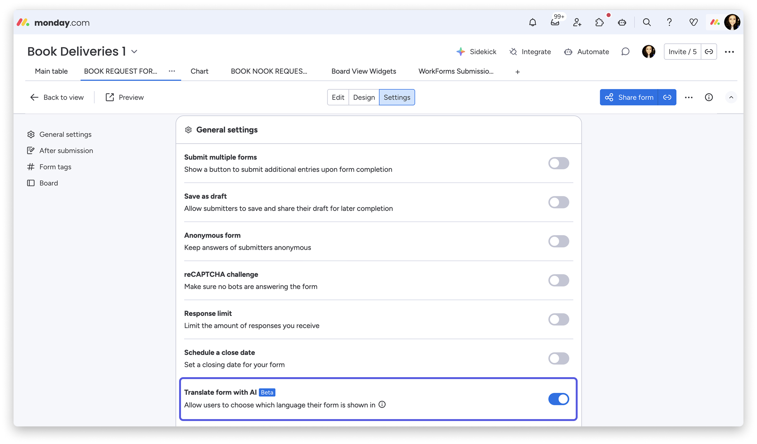Viewport: 757px width, 444px height.
Task: Open search with the magnifier icon
Action: coord(647,22)
